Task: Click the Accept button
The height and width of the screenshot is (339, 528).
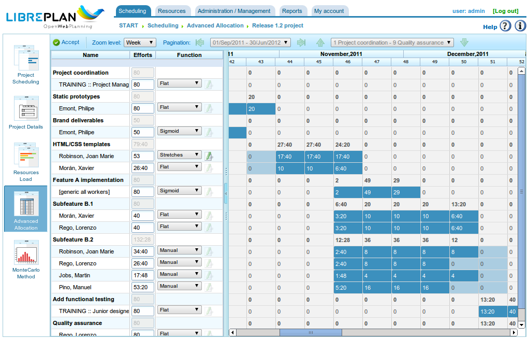Action: (x=66, y=42)
